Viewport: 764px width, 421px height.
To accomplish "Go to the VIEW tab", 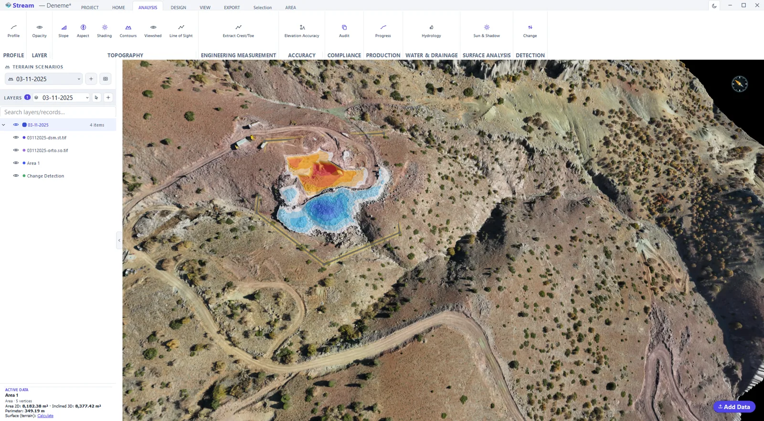I will (x=205, y=8).
